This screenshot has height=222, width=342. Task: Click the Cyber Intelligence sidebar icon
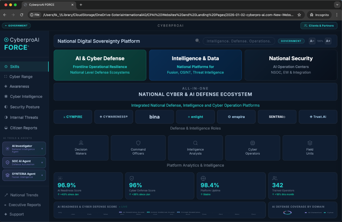pyautogui.click(x=6, y=96)
